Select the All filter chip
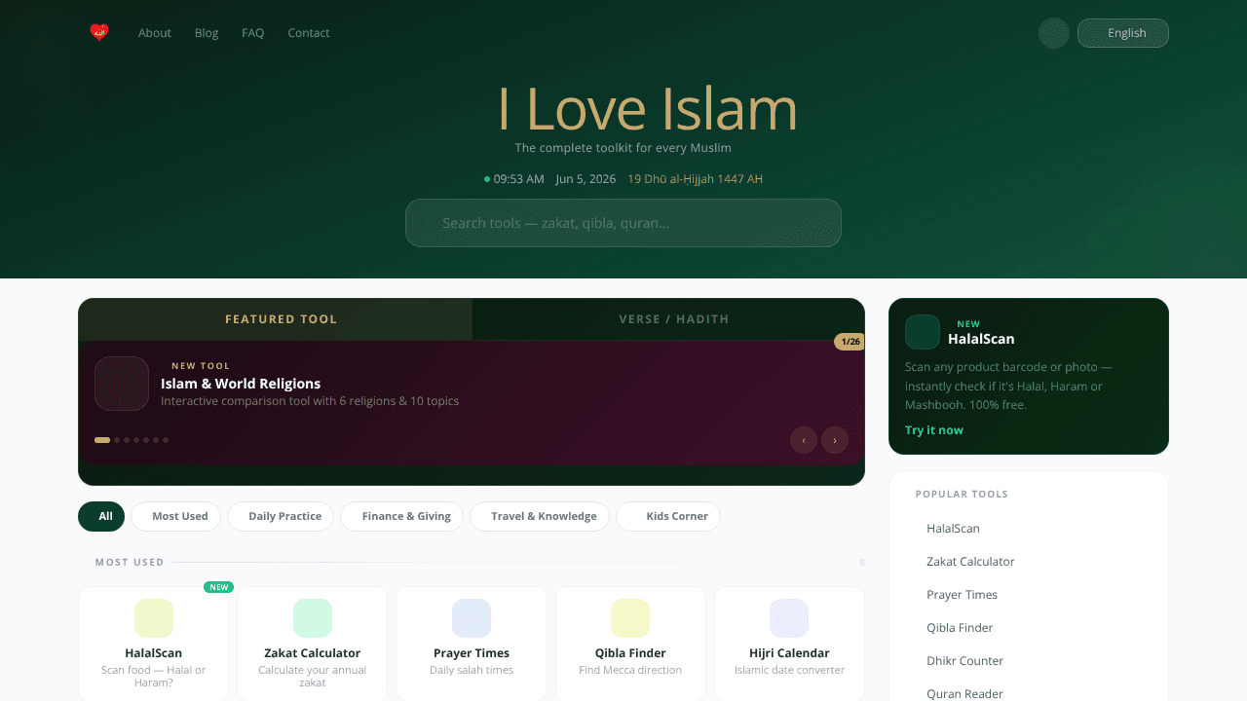Screen dimensions: 1247x701 [101, 516]
